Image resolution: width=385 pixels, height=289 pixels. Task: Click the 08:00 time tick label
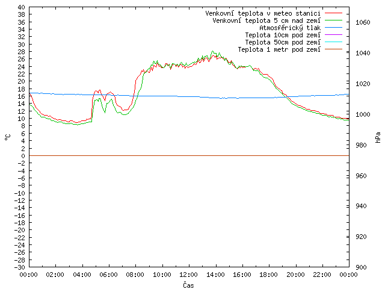(135, 275)
